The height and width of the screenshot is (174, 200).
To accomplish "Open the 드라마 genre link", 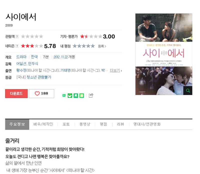I will [21, 57].
